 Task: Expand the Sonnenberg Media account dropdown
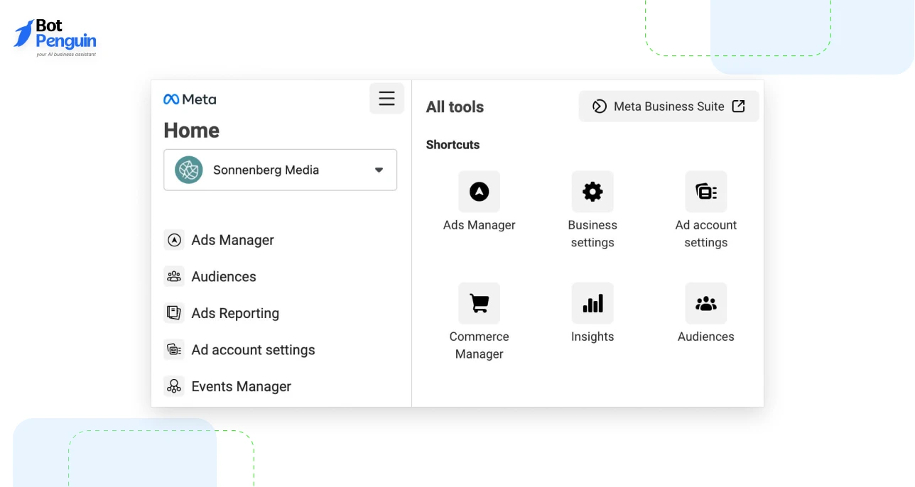(x=379, y=170)
